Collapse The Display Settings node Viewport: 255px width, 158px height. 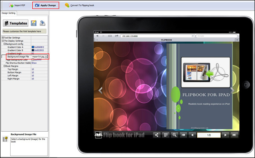3,41
